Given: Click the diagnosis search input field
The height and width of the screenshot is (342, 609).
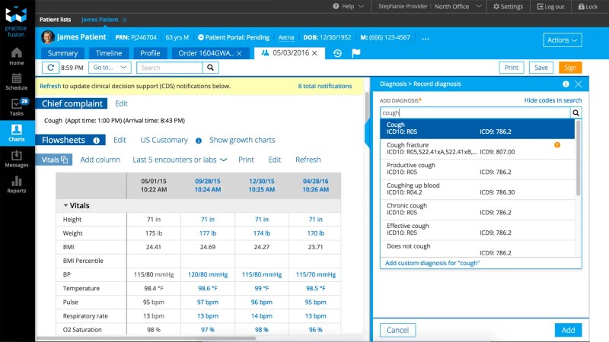Looking at the screenshot, I should click(x=475, y=112).
